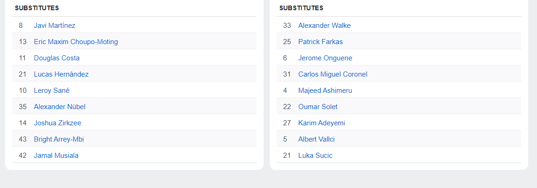This screenshot has height=188, width=537.
Task: Click on Oumar Solet
Action: tap(318, 107)
